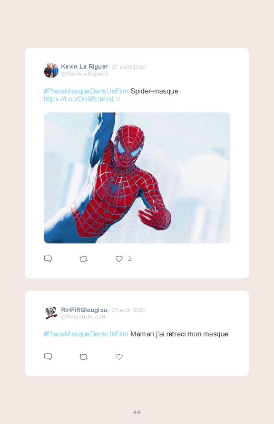The width and height of the screenshot is (274, 424).
Task: Open the Spider-Man image
Action: 137,178
